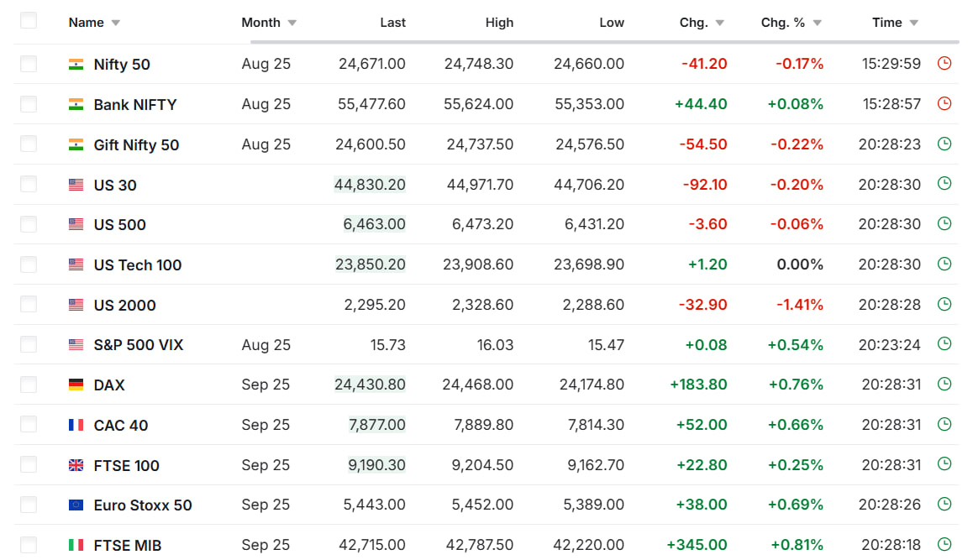The height and width of the screenshot is (560, 973).
Task: Click the red clock icon for Nifty 50
Action: (x=944, y=63)
